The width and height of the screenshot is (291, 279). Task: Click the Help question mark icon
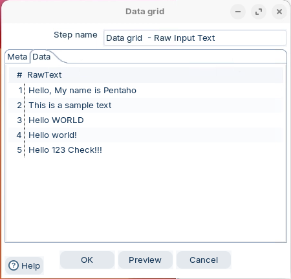pos(14,265)
